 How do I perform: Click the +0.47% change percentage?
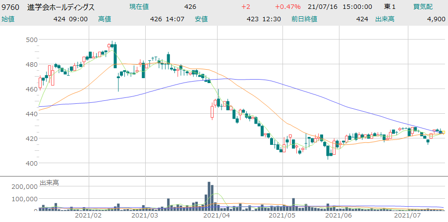coord(285,7)
